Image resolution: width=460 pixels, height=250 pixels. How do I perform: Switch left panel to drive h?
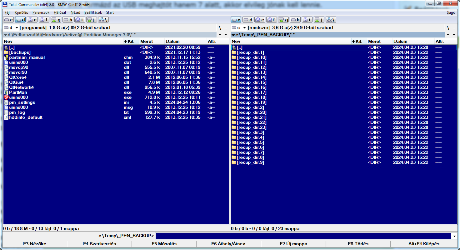[x=68, y=20]
